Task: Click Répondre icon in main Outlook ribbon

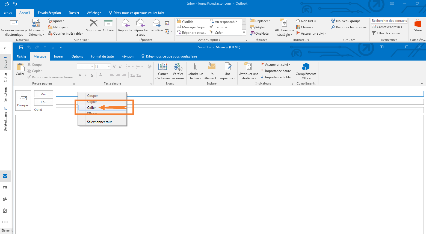Action: (125, 23)
